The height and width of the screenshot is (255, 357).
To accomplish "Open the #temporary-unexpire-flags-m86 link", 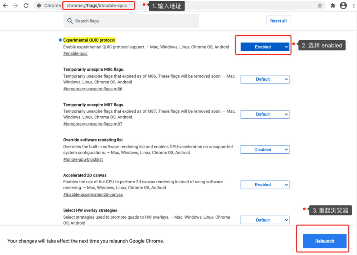I will [x=93, y=89].
